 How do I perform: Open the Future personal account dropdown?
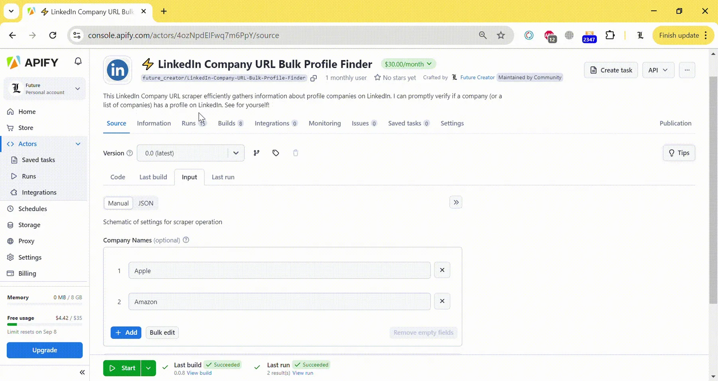(45, 88)
